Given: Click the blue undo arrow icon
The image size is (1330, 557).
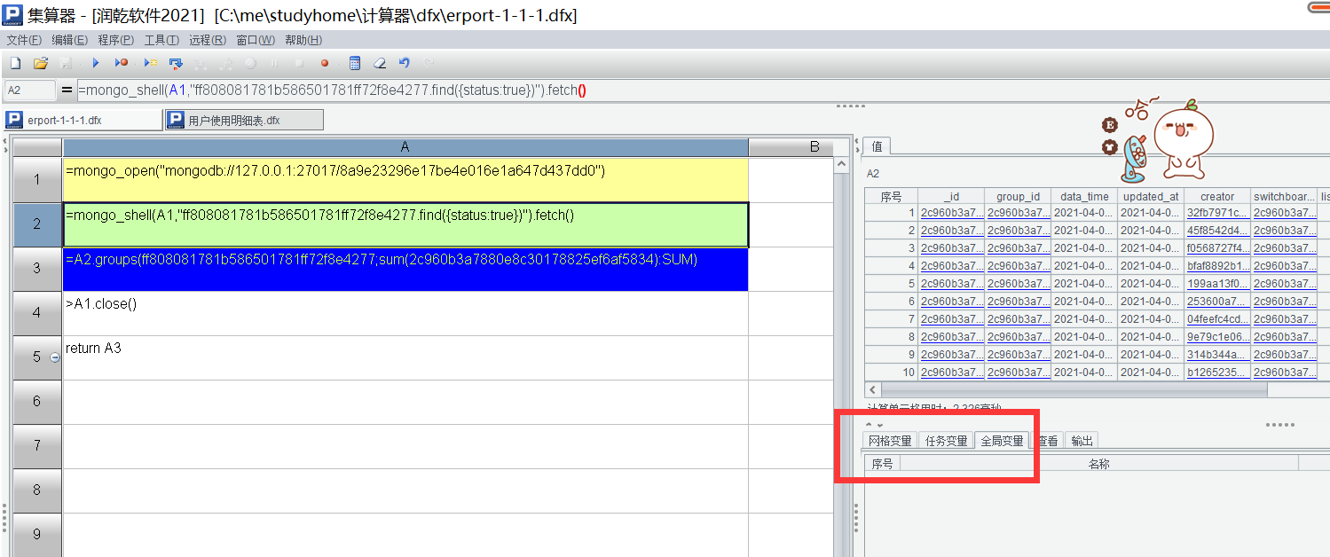Looking at the screenshot, I should coord(405,63).
